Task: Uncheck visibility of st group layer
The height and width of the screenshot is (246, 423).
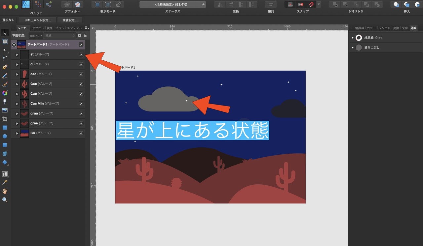Action: click(81, 54)
